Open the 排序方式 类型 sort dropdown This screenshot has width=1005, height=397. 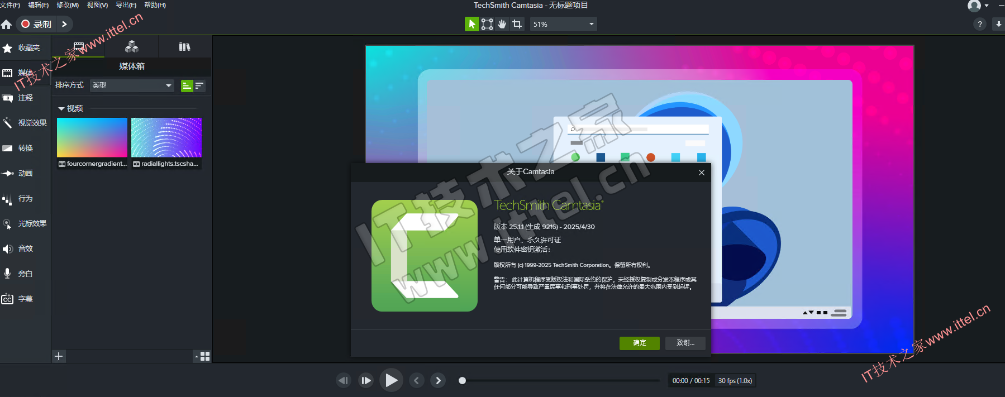[132, 85]
